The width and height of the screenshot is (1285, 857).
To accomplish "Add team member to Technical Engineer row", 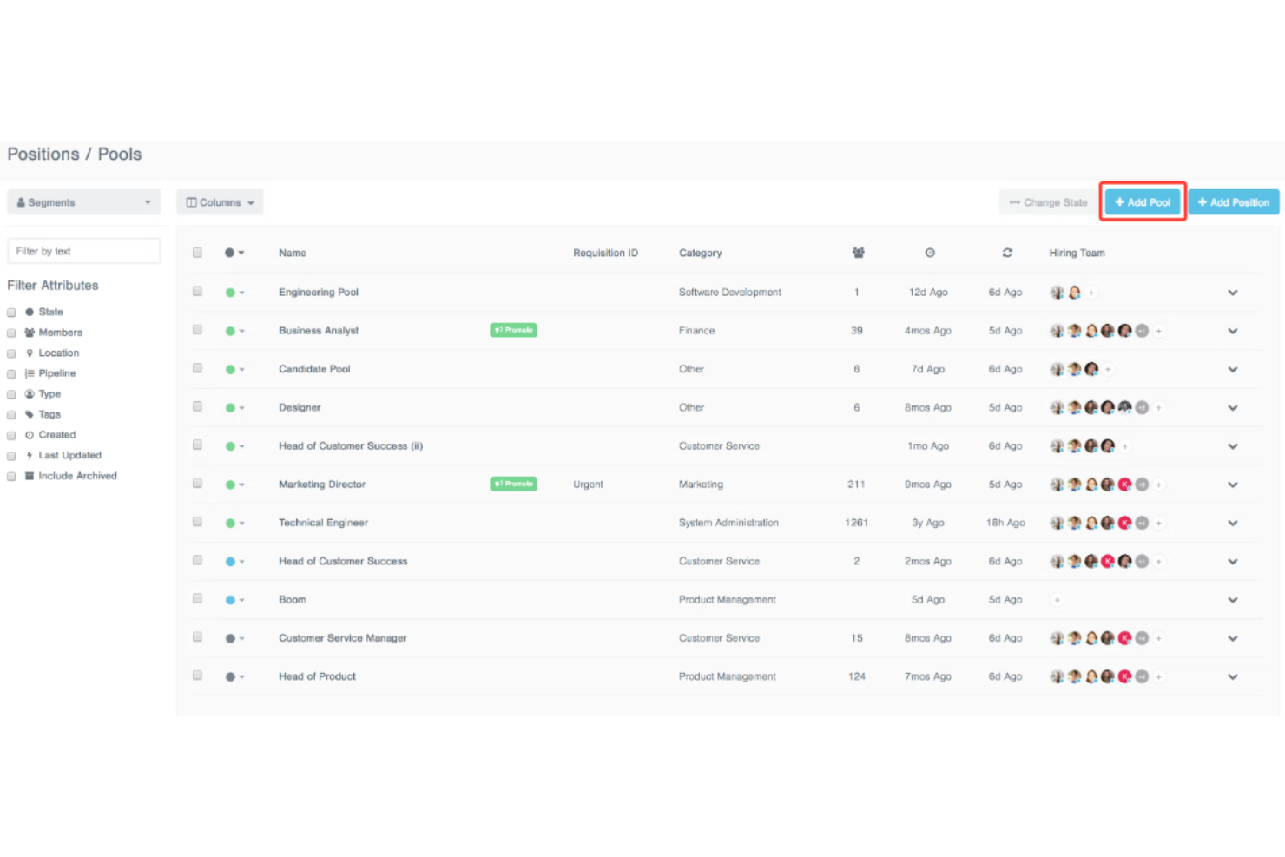I will [1159, 523].
